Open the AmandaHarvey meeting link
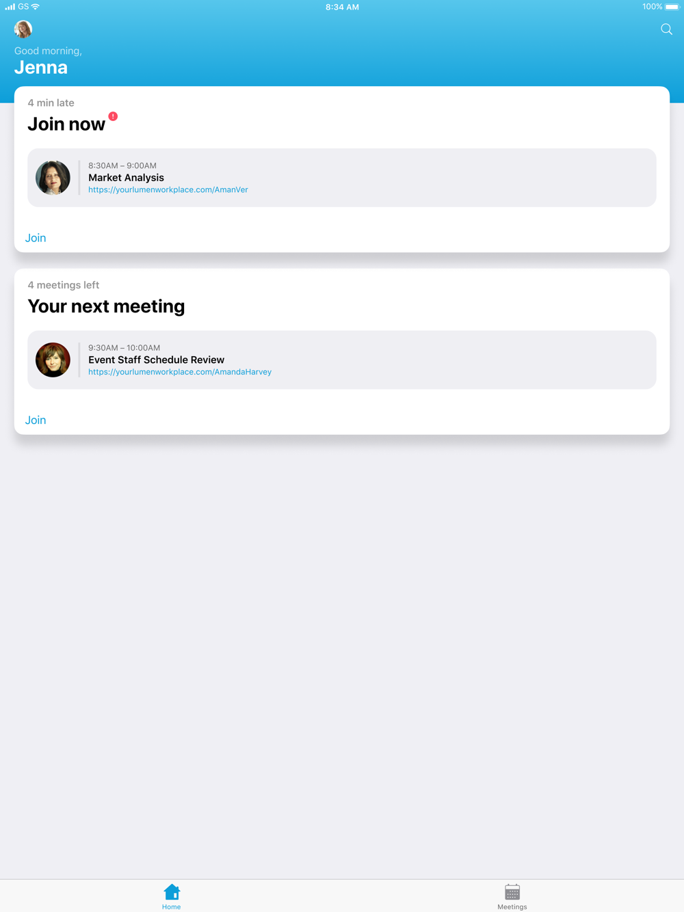The width and height of the screenshot is (684, 912). 180,372
